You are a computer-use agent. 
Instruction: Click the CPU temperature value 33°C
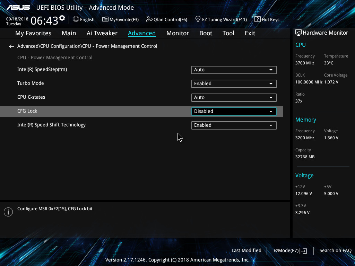(x=329, y=63)
